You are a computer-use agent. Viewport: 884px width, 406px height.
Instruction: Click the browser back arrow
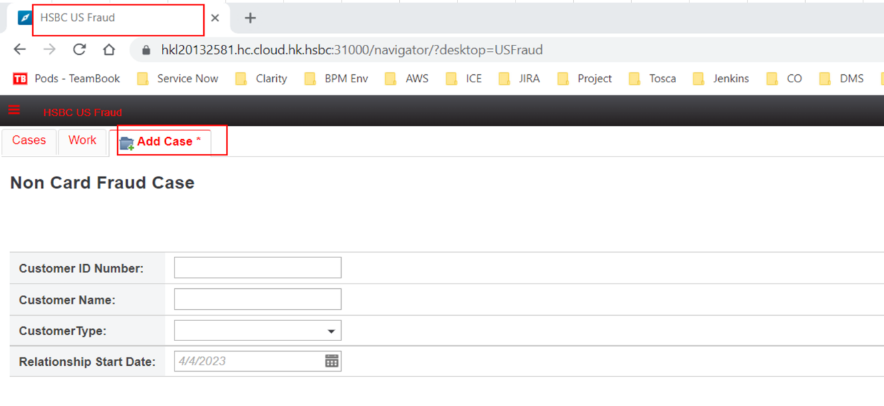click(x=20, y=49)
